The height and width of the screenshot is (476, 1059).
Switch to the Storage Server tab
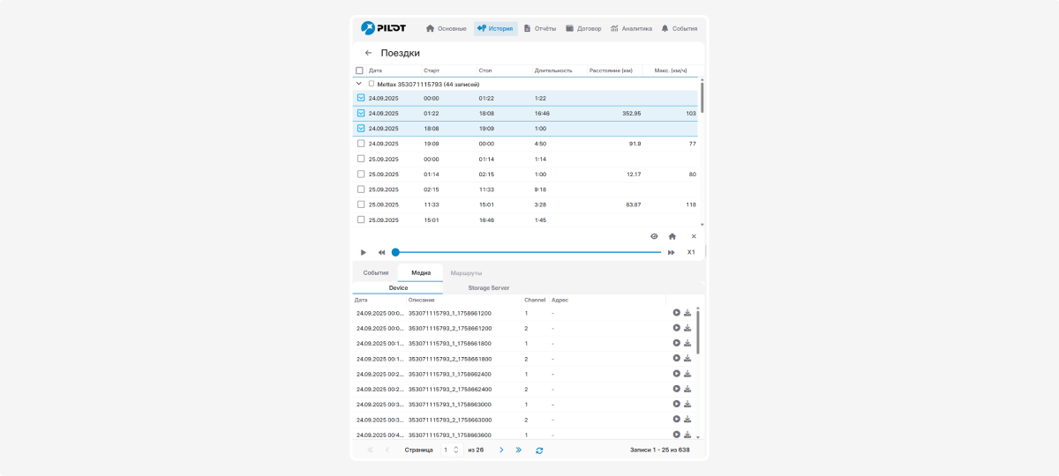(488, 287)
